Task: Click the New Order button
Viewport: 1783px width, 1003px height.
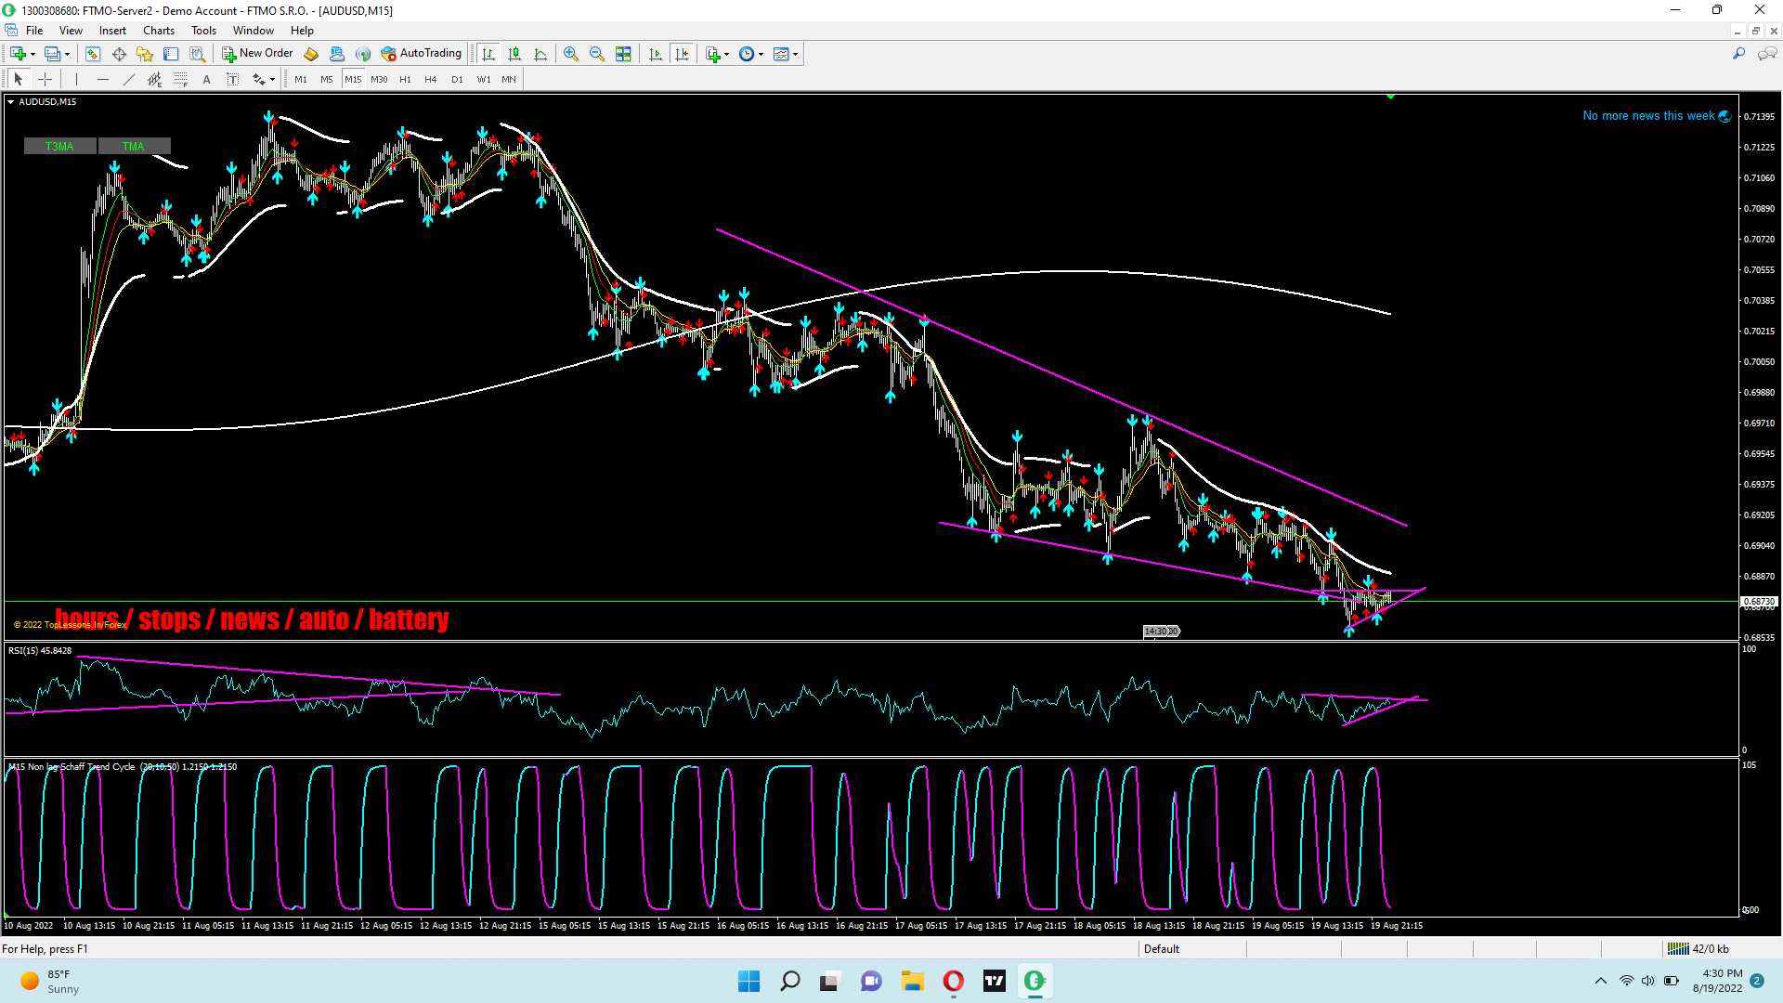Action: (257, 54)
